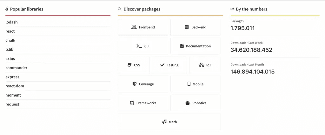The height and width of the screenshot is (135, 325).
Task: Open the CLI package category
Action: tap(143, 46)
